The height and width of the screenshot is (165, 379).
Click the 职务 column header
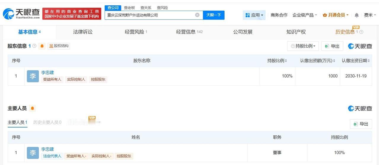point(277,137)
